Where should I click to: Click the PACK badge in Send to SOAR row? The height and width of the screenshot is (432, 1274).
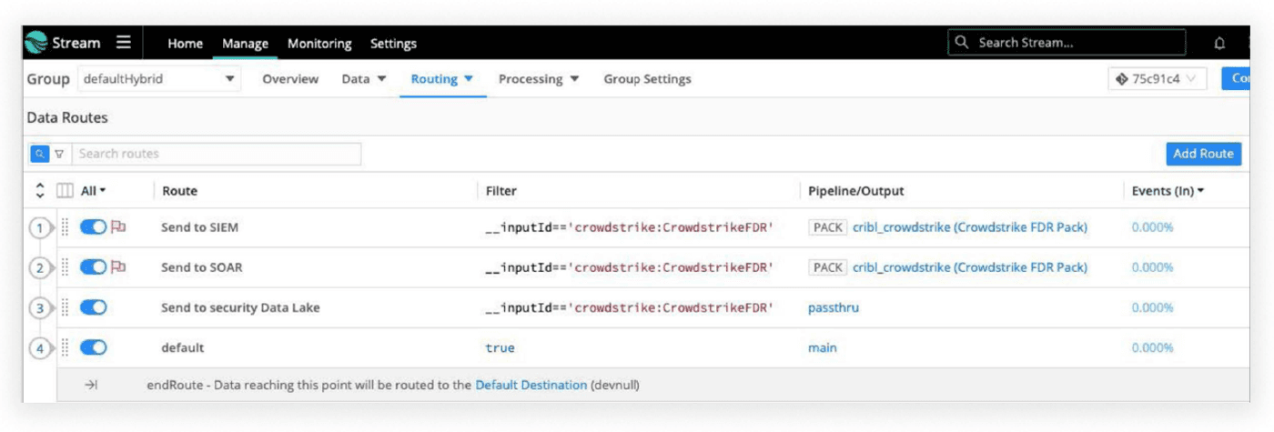[x=828, y=267]
